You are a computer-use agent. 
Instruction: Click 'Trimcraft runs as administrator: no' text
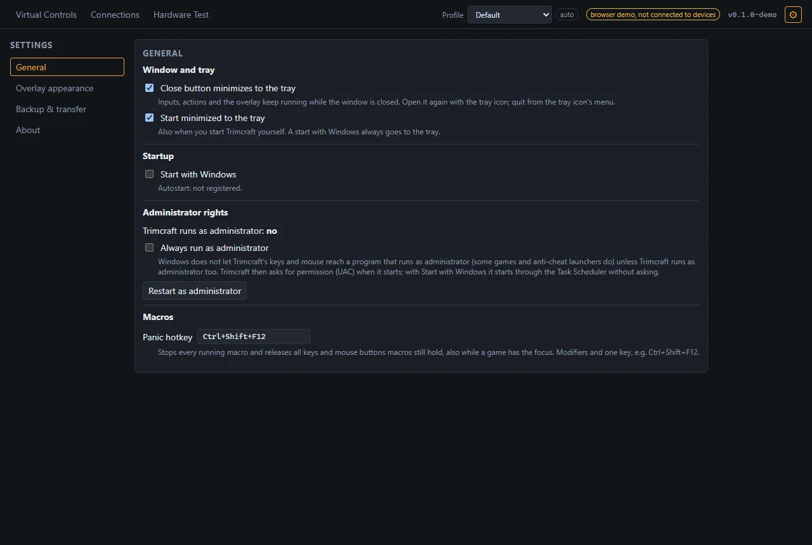(210, 231)
